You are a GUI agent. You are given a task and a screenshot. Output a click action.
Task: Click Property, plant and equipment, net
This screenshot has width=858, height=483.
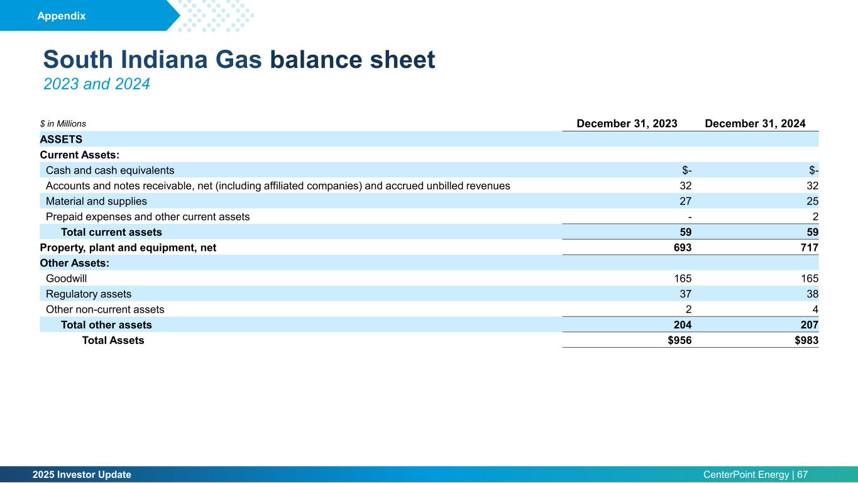click(128, 248)
